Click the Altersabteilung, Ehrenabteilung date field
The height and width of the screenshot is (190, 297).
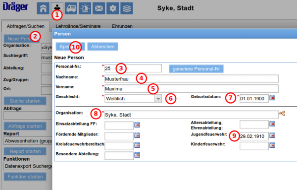point(254,125)
